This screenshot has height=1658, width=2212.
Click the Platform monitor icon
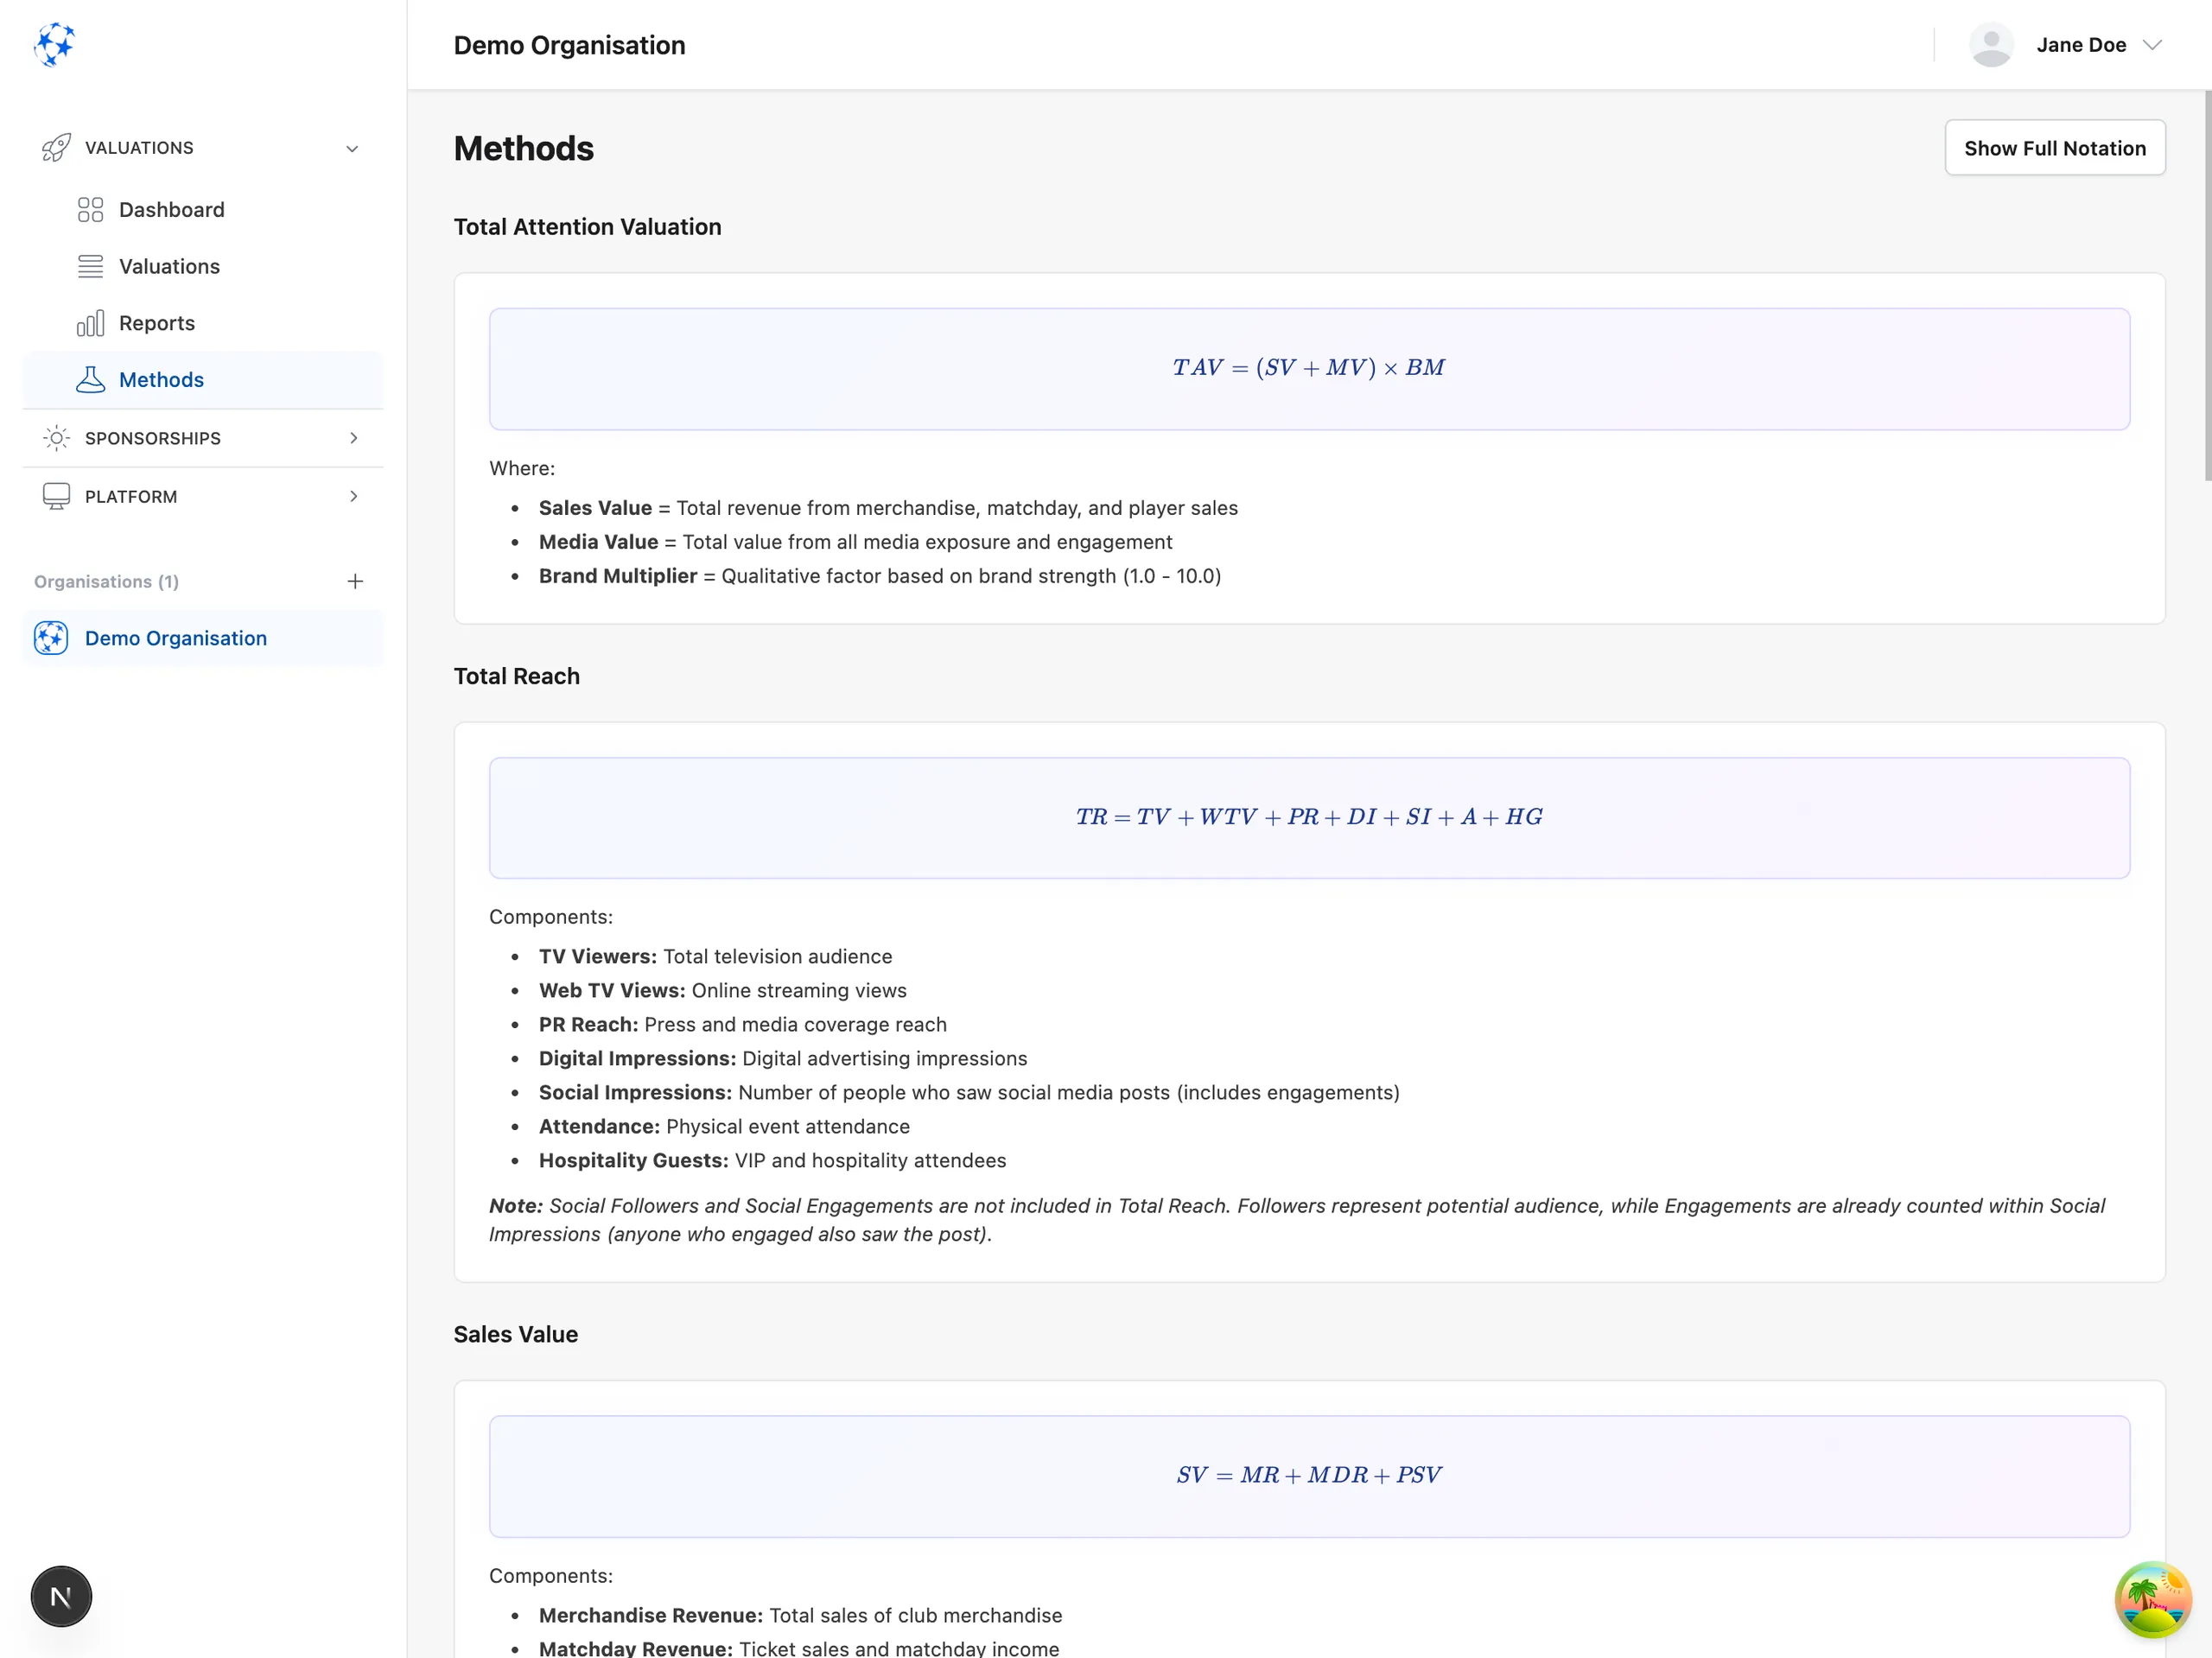[56, 497]
